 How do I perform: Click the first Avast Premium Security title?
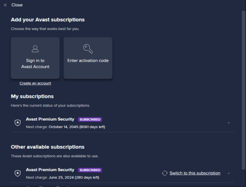point(50,119)
